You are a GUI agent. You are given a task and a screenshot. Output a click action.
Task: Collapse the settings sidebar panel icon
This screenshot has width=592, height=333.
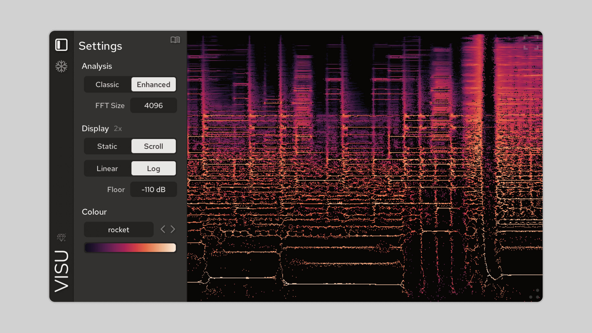(61, 45)
